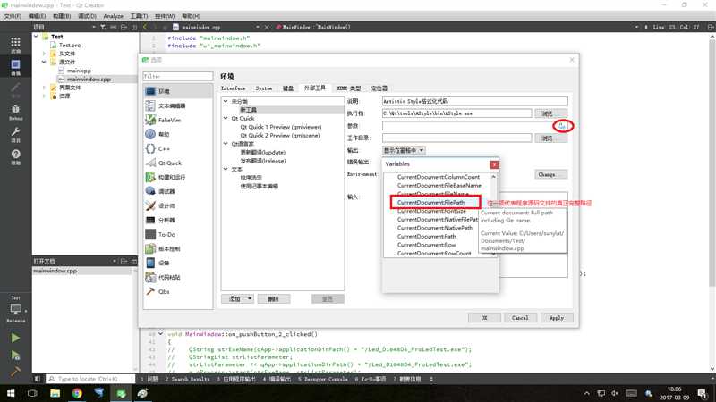Switch to Edit mode icon

click(15, 66)
